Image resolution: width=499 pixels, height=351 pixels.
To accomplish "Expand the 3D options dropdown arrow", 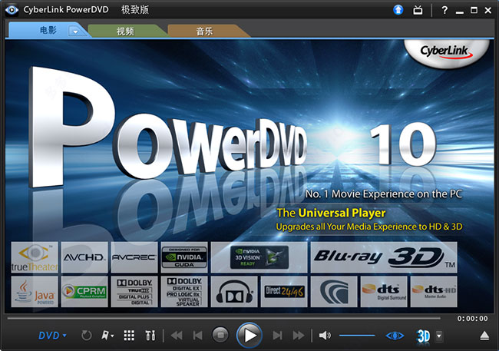I will pos(439,336).
